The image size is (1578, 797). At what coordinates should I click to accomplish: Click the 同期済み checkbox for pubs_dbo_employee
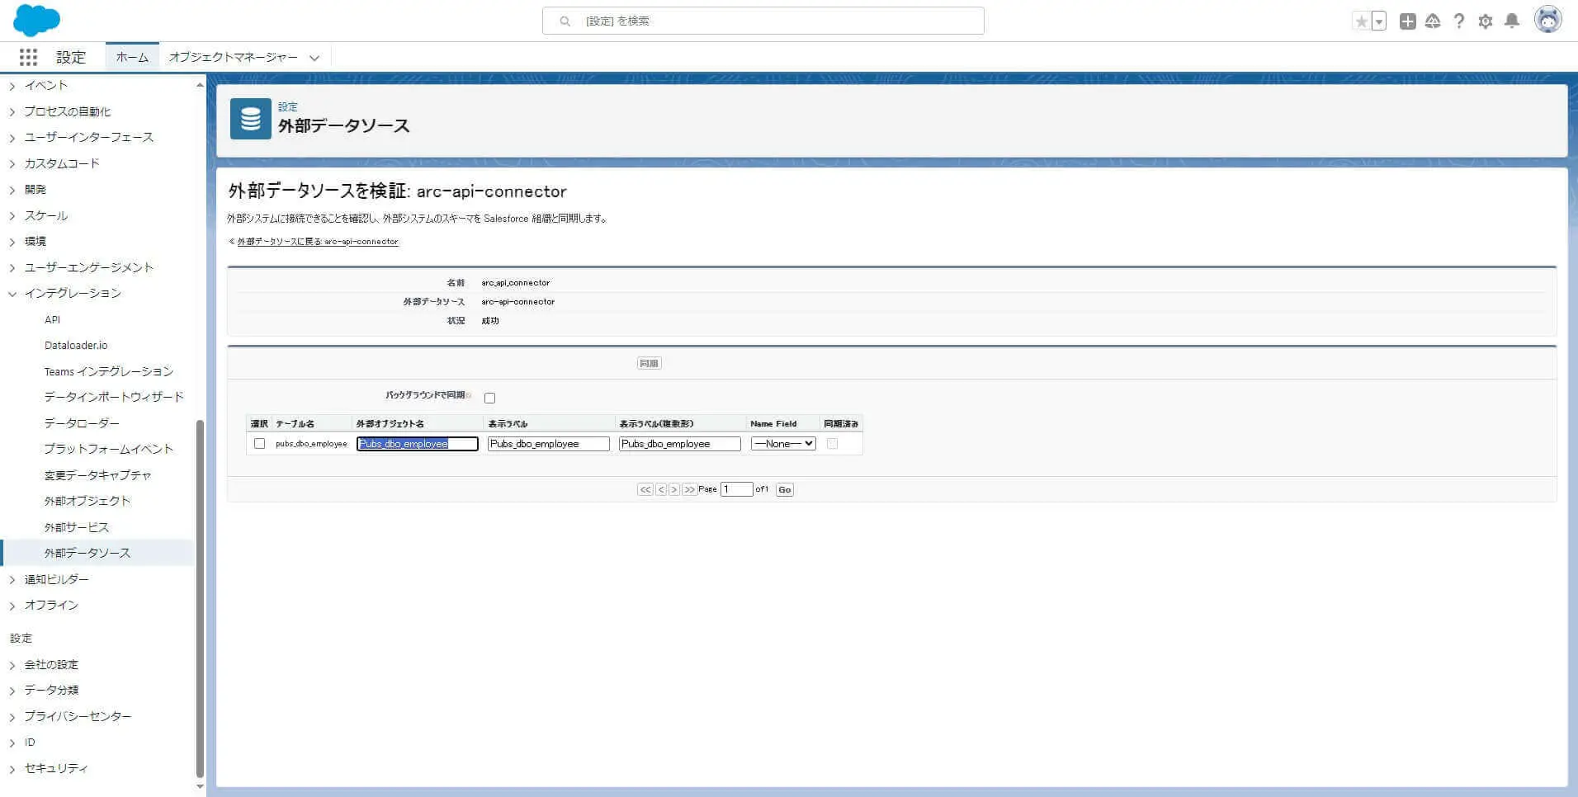tap(832, 444)
